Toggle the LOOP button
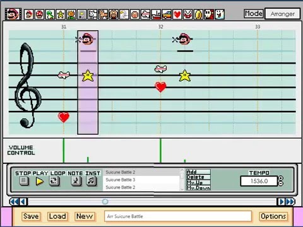This screenshot has height=227, width=303. click(54, 181)
